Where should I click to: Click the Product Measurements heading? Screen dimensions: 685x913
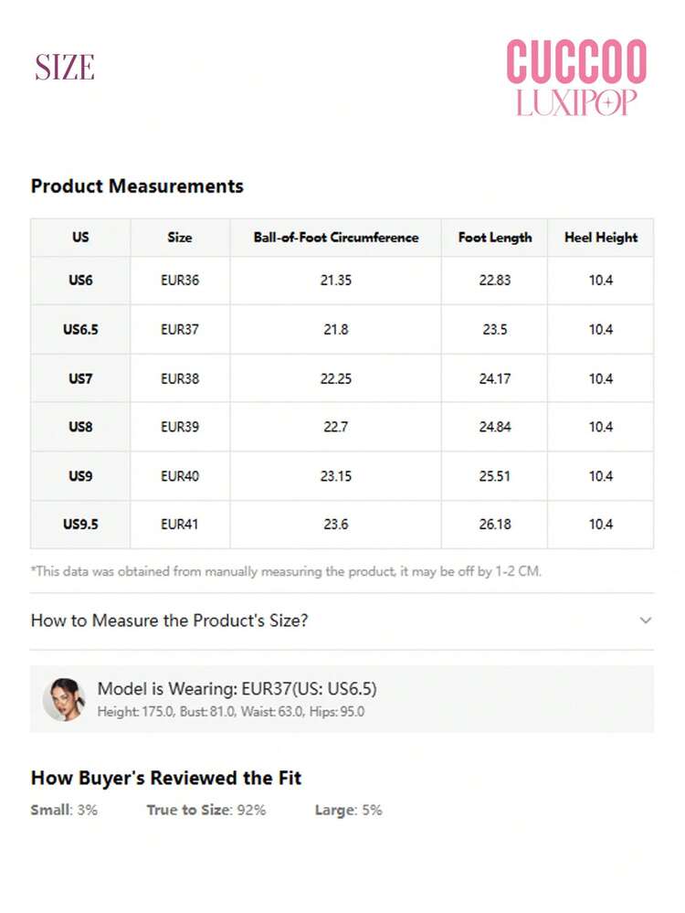137,186
